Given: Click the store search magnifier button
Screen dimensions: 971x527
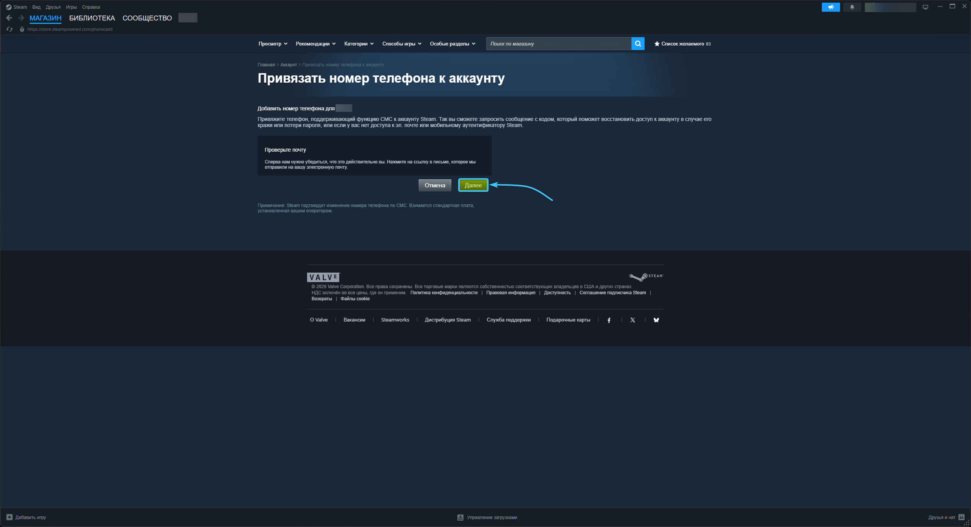Looking at the screenshot, I should pos(638,44).
